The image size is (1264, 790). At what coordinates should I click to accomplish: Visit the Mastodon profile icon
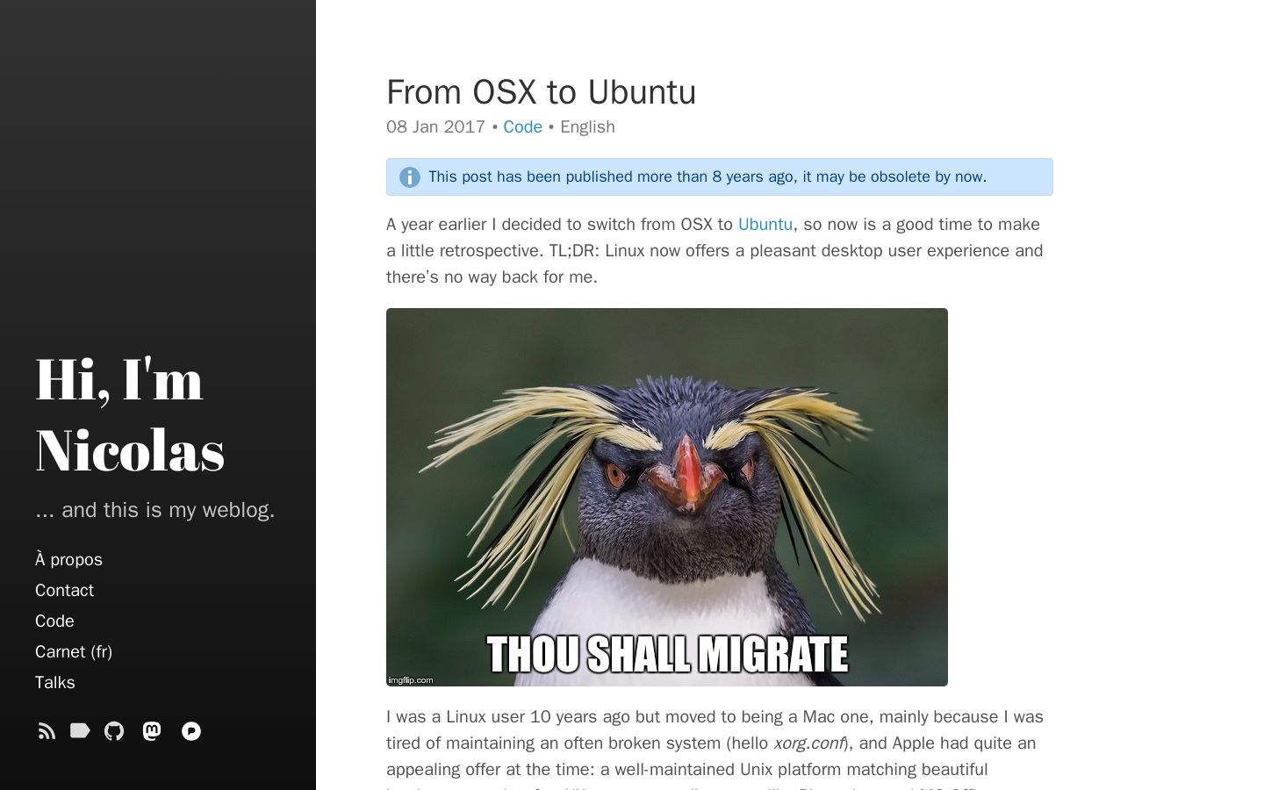tap(152, 731)
